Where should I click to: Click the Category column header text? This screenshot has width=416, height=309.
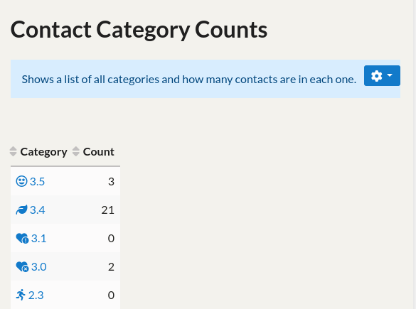tap(44, 152)
